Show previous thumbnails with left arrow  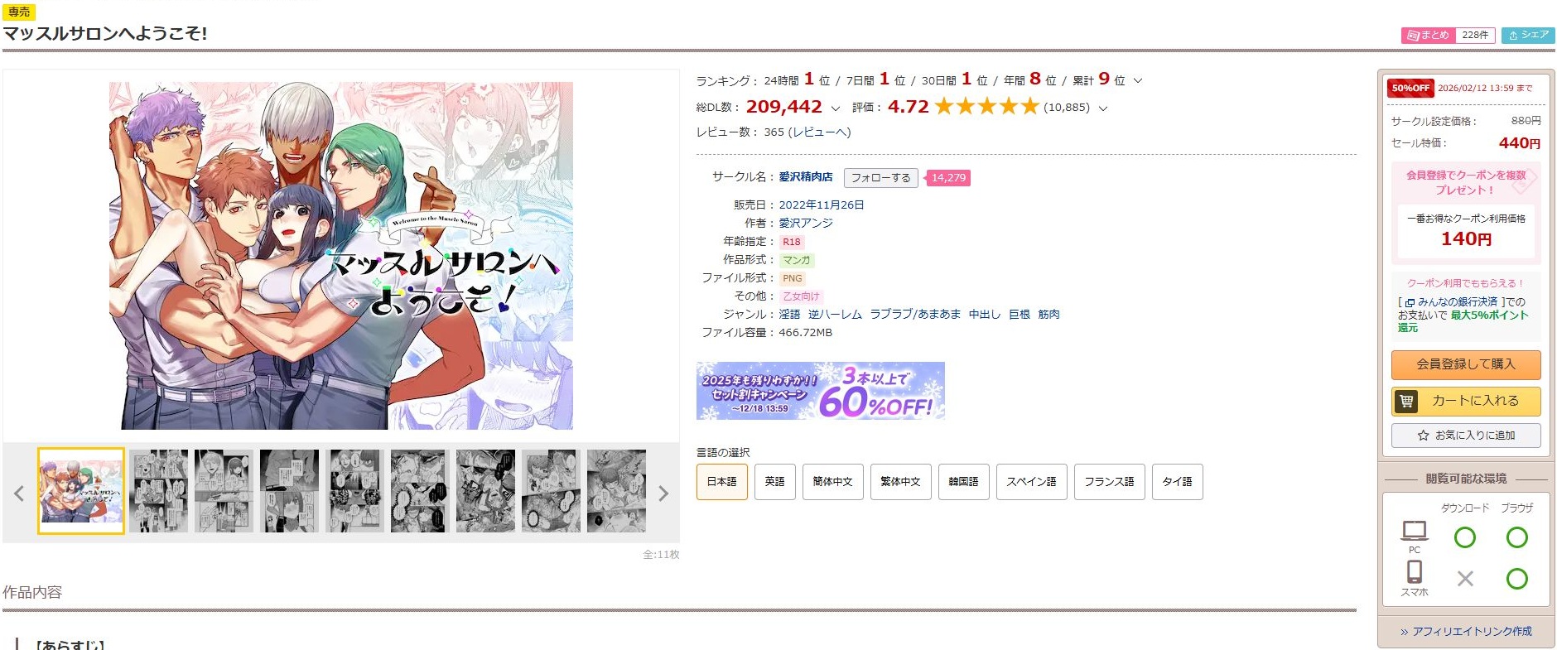[19, 494]
